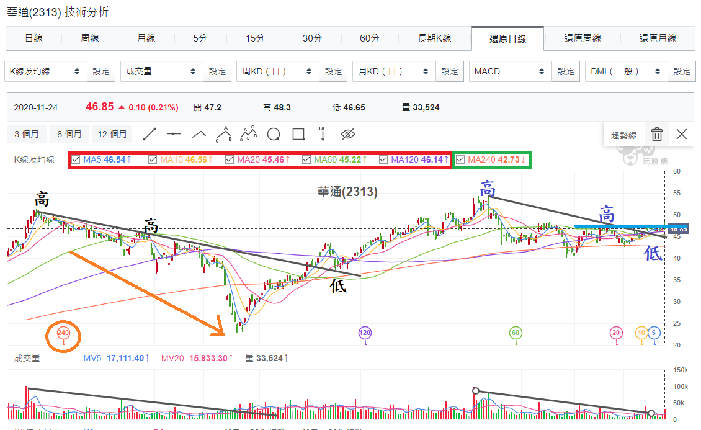701x430 pixels.
Task: Switch to the 還原月線 tab
Action: pyautogui.click(x=658, y=38)
